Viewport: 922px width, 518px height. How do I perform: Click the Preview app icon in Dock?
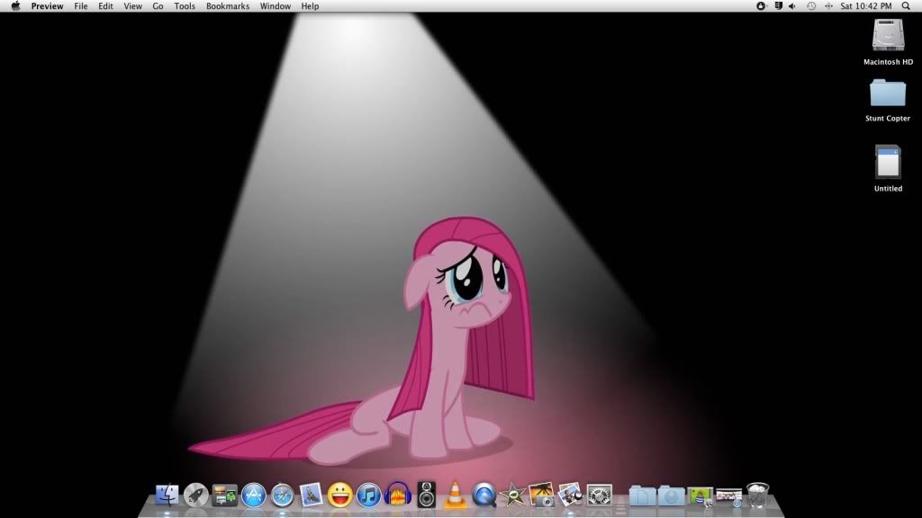coord(570,496)
